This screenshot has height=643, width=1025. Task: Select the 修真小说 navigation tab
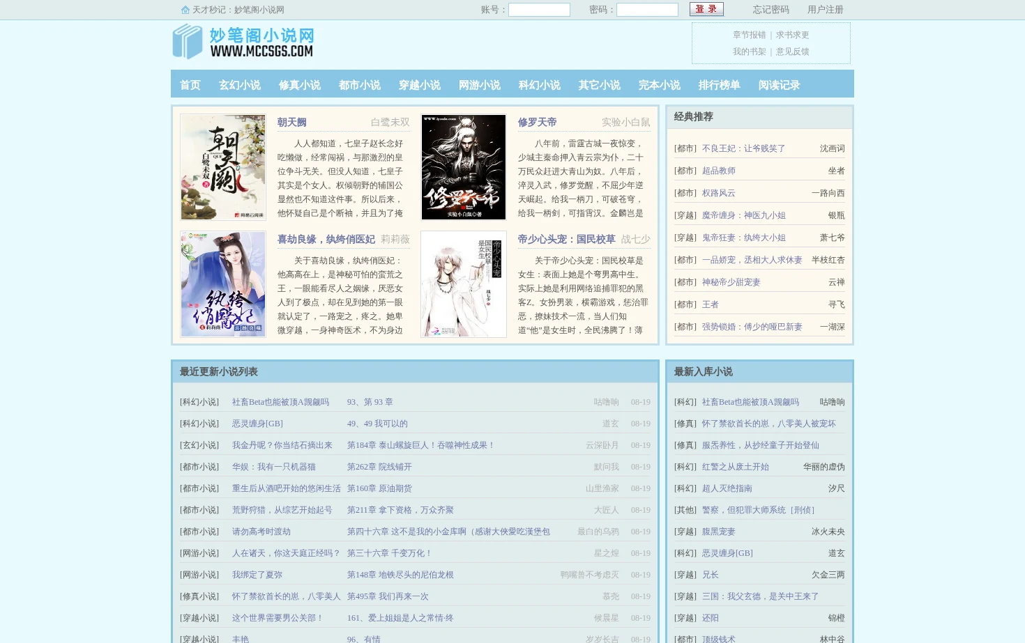pos(300,85)
